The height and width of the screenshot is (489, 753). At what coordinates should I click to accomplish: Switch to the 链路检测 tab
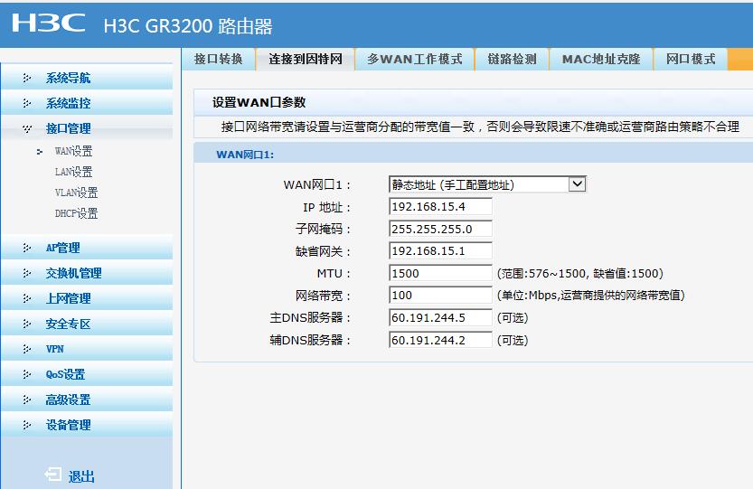click(x=512, y=59)
